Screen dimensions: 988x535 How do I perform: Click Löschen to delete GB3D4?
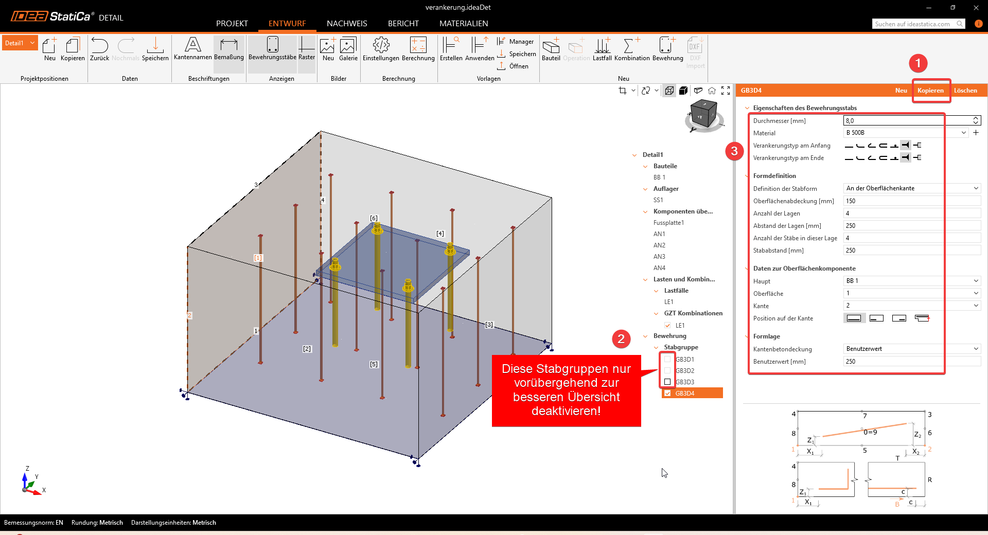click(965, 91)
